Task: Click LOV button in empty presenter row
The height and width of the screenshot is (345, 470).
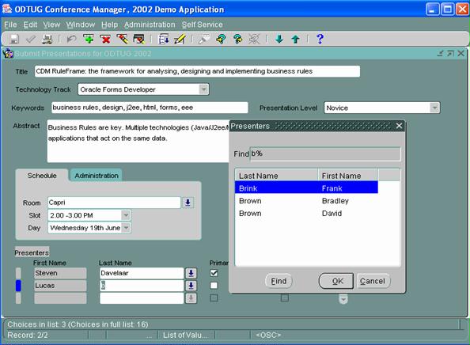Action: (191, 298)
